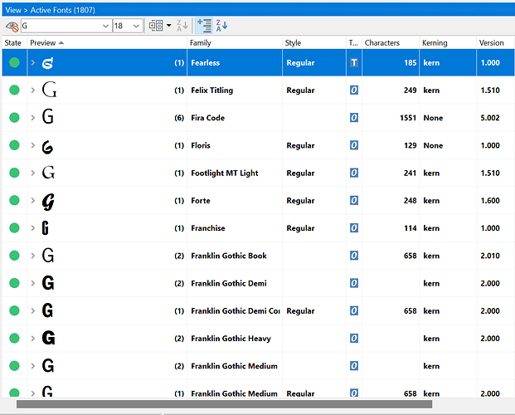Toggle the green state dot for Franklin Gothic Book
The width and height of the screenshot is (515, 415).
14,256
